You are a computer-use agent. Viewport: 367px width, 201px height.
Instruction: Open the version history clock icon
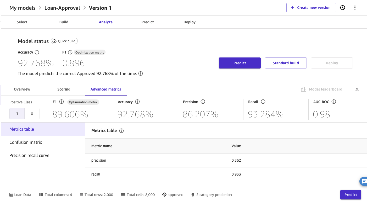[x=342, y=8]
